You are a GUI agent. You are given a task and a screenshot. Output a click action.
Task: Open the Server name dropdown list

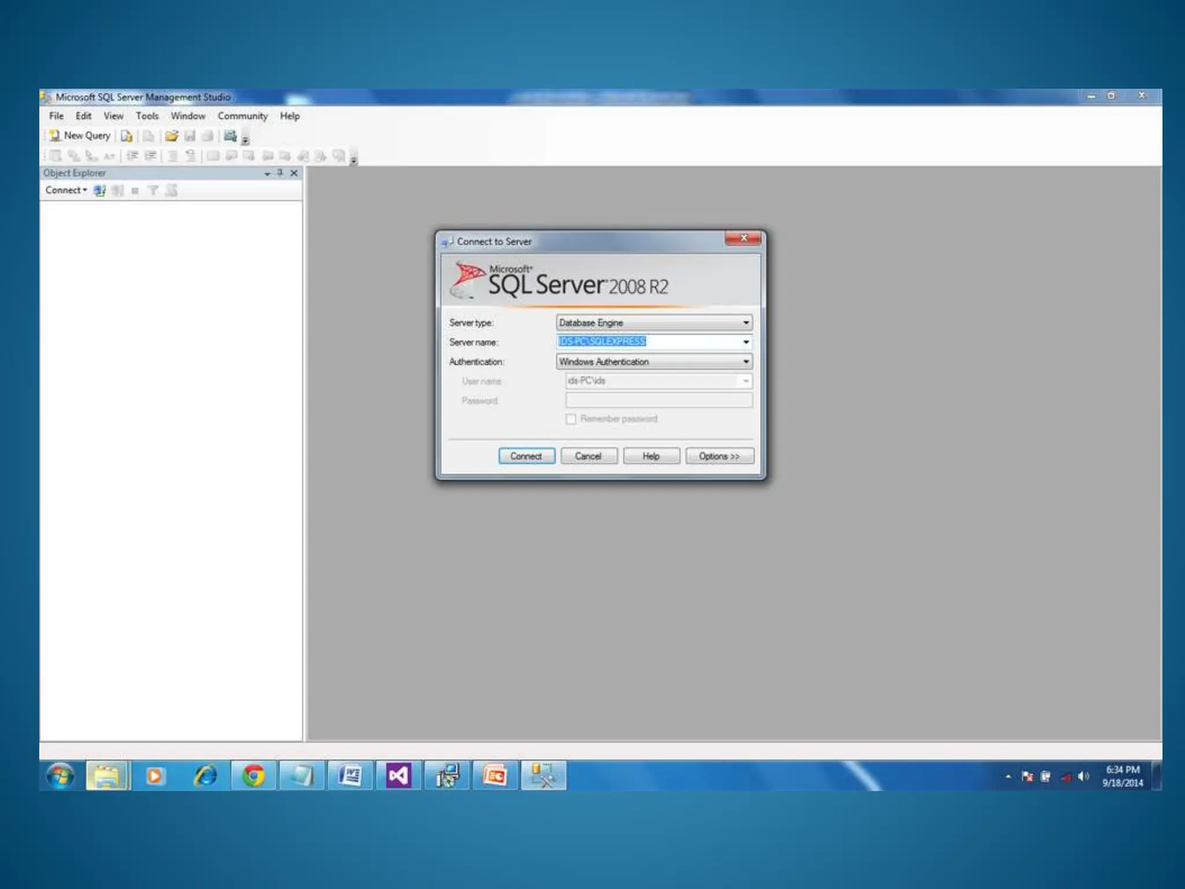tap(746, 342)
